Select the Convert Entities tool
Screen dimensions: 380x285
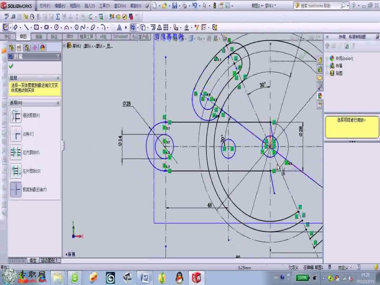[143, 27]
